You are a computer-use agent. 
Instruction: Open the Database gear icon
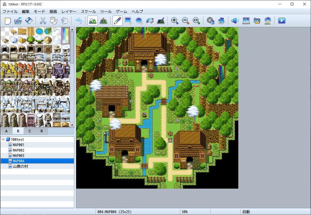tap(210, 21)
